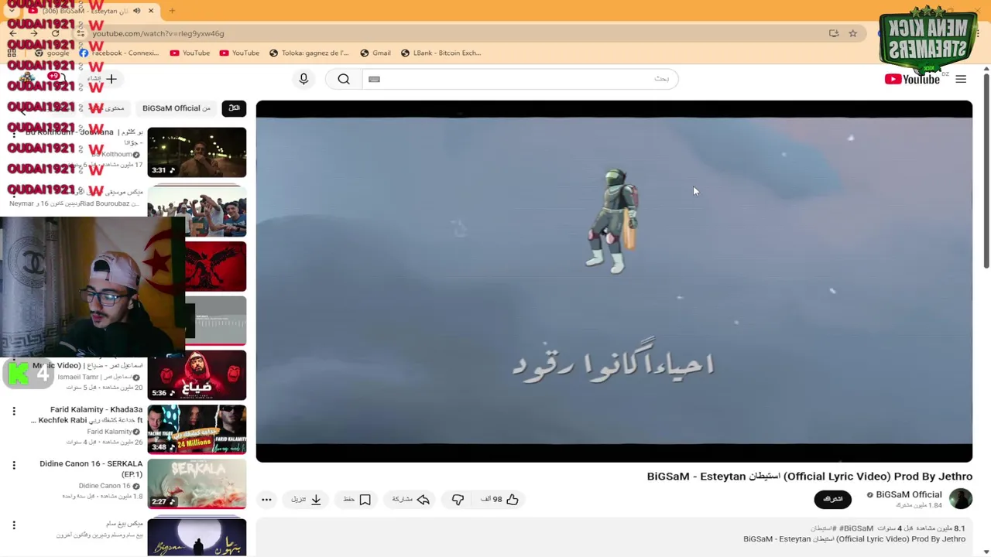The image size is (991, 557).
Task: Open site information icon in address bar
Action: pos(81,33)
